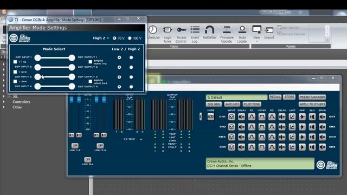The width and height of the screenshot is (347, 195).
Task: Open the CH1 speaker (SPKR) block
Action: [x=322, y=117]
